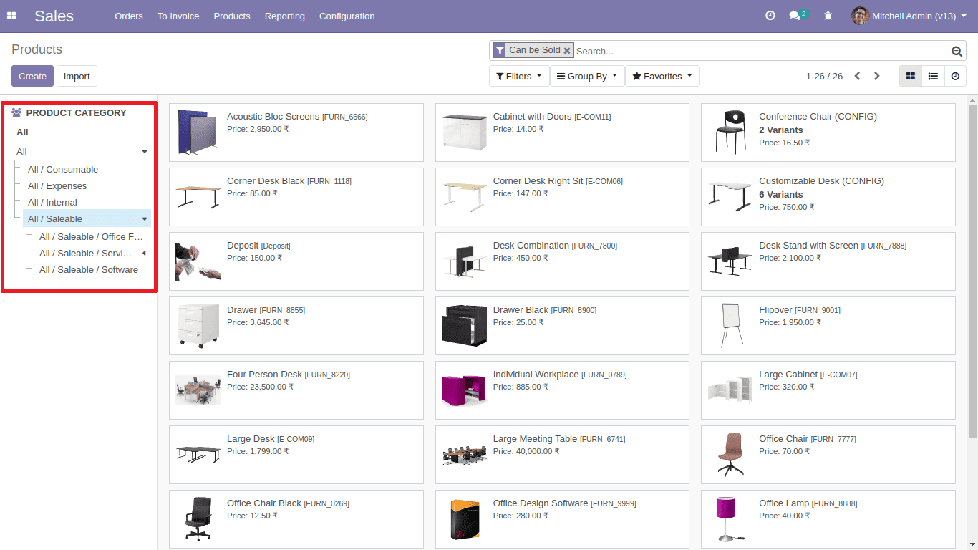Open the Group By dropdown
This screenshot has width=978, height=550.
(x=587, y=76)
